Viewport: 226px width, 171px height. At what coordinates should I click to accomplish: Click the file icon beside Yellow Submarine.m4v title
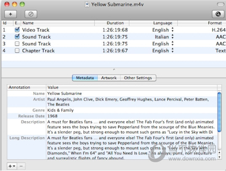(x=87, y=5)
